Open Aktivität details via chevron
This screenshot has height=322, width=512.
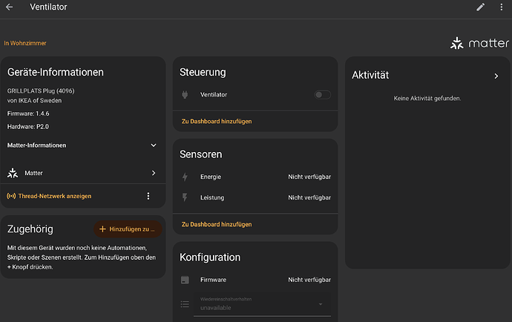(496, 76)
